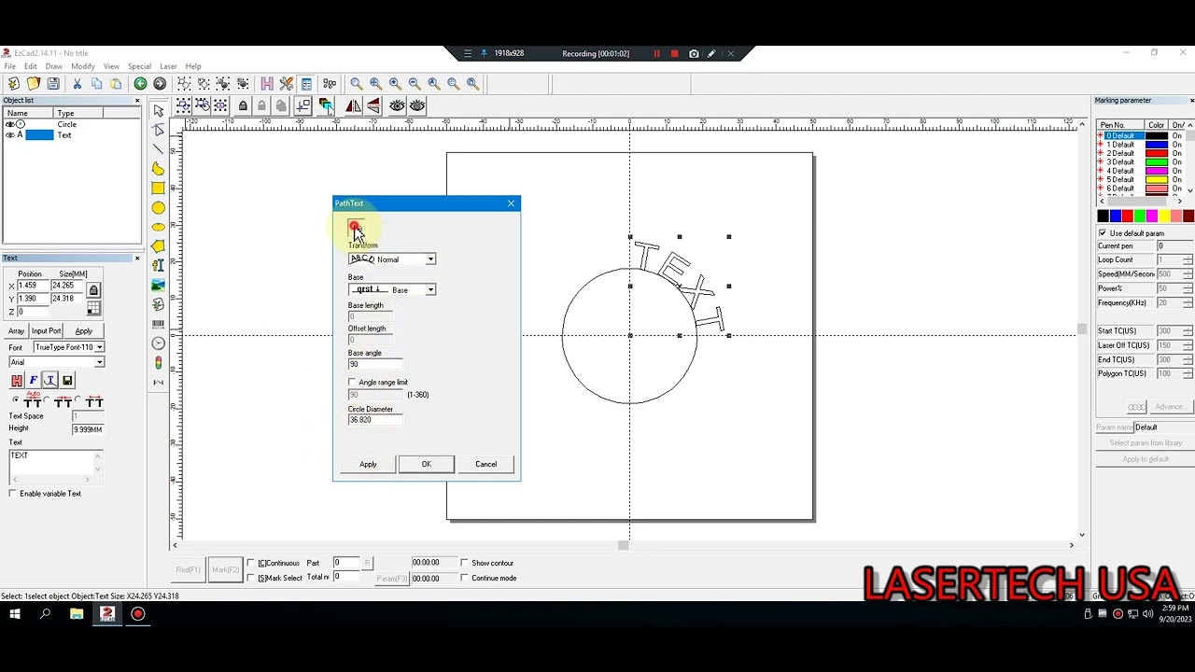Viewport: 1195px width, 672px height.
Task: Check Show contour option
Action: click(x=465, y=563)
